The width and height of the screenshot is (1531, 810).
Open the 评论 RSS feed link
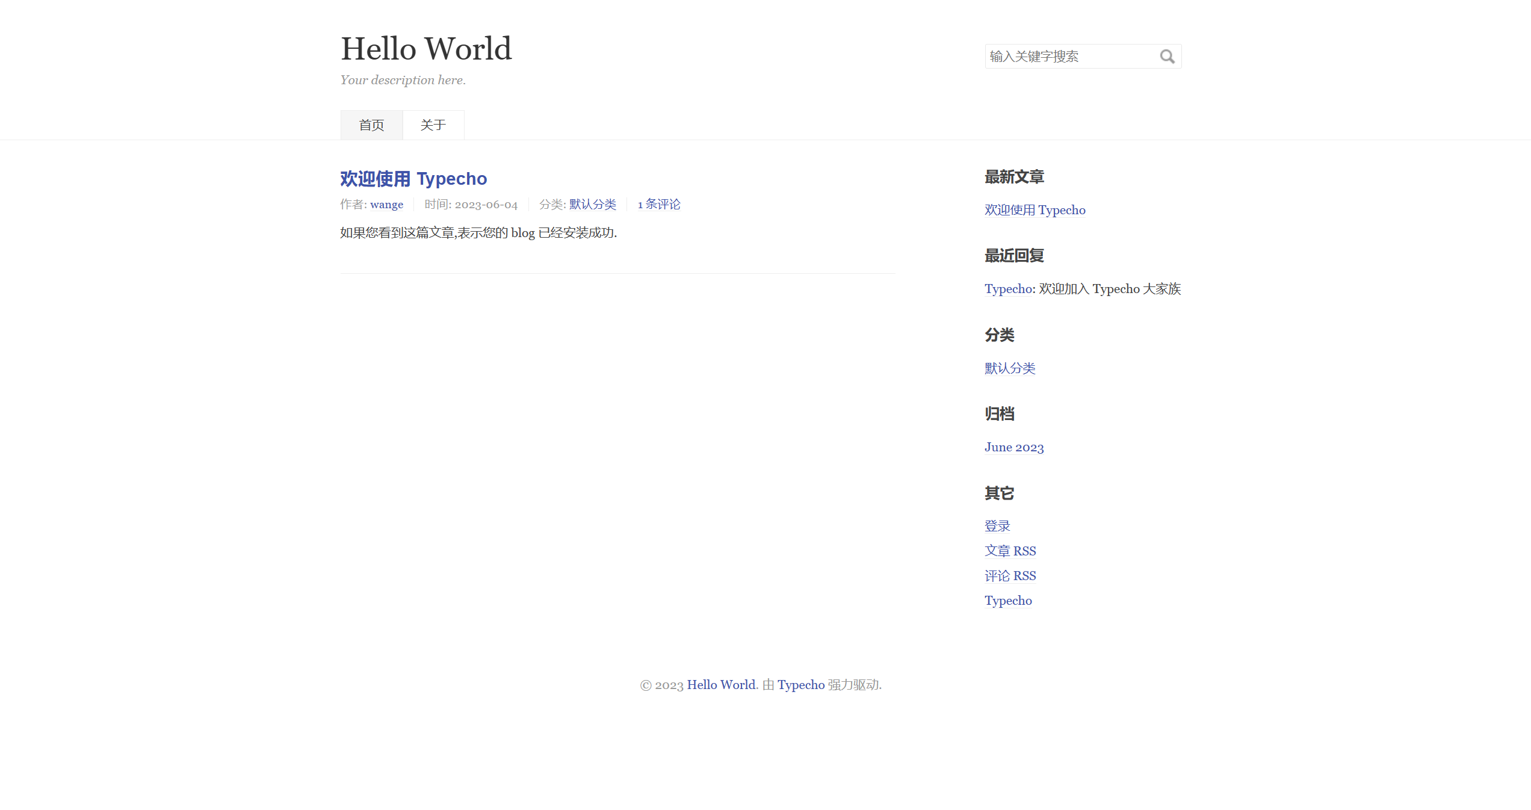pyautogui.click(x=1010, y=576)
